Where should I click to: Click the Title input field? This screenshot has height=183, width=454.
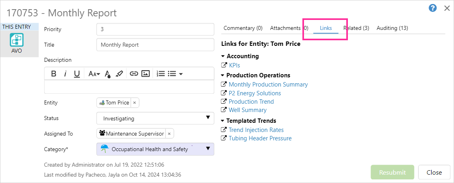click(x=155, y=45)
